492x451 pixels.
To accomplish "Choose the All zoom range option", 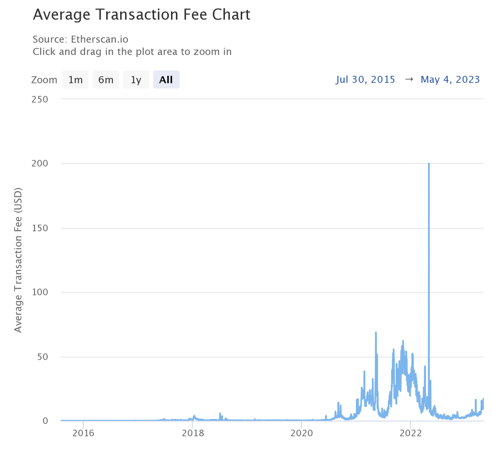I will [166, 80].
